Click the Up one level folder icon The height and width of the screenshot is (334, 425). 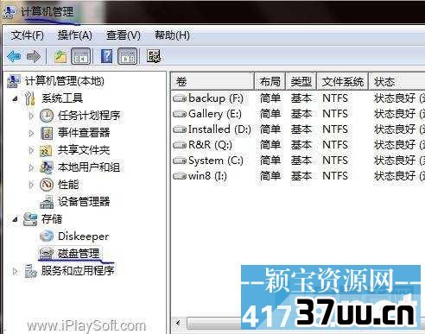pos(60,56)
